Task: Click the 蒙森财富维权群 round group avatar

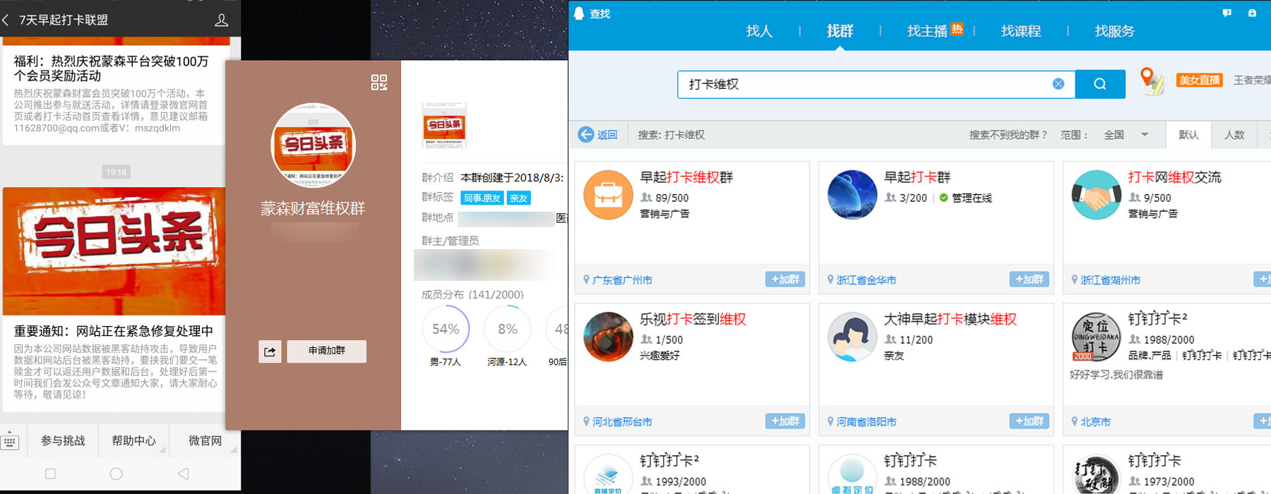Action: [x=314, y=145]
